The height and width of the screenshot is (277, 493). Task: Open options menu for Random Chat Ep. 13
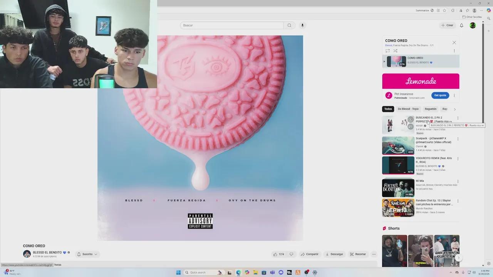pos(458,201)
